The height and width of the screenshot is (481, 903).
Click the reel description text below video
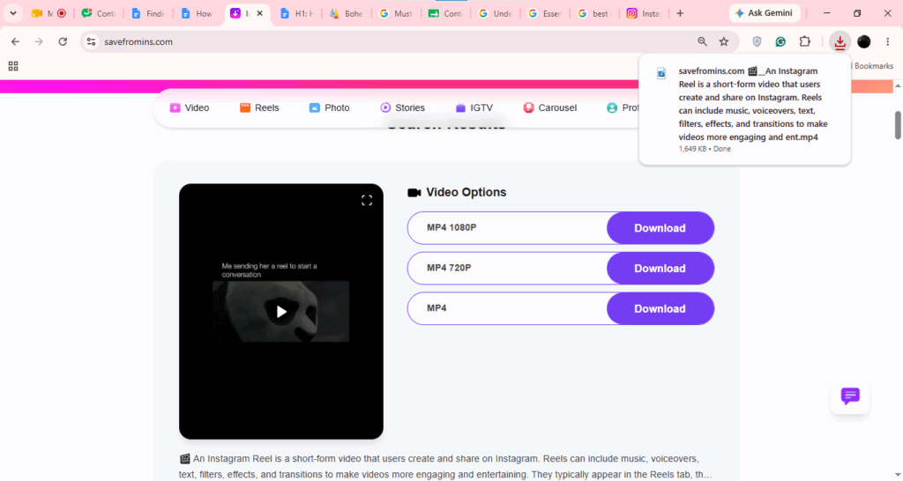point(445,467)
